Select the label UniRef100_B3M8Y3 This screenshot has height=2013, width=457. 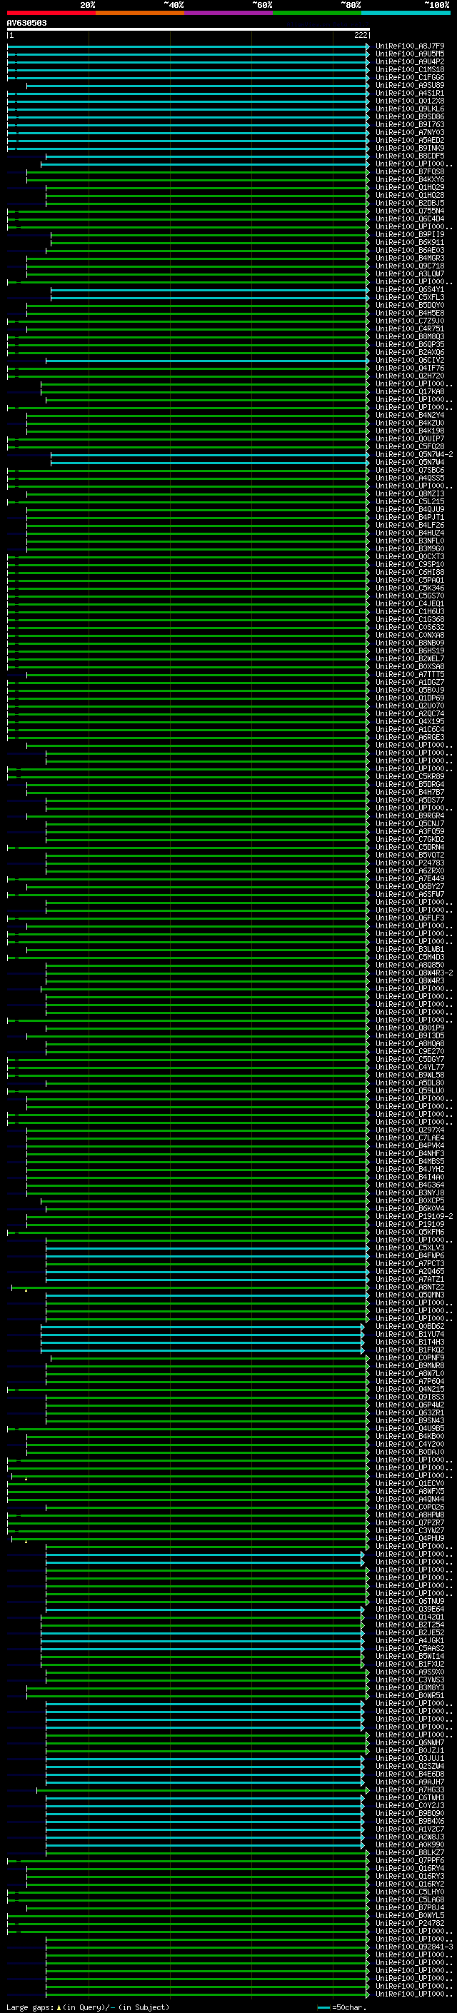tap(410, 1687)
